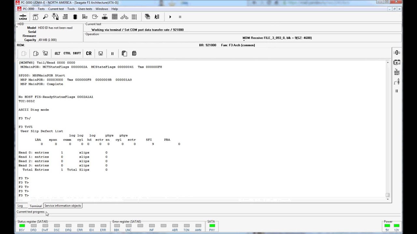Send carriage return with the CR button
Screen dimensions: 417x234
pos(89,53)
